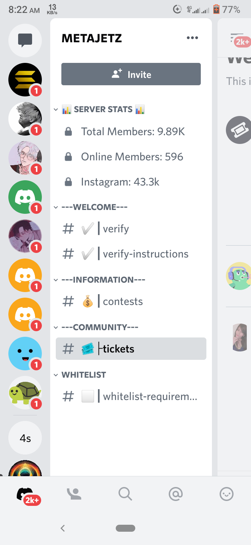Open the turtle avatar server

pos(25,393)
